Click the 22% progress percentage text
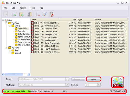 (65, 91)
